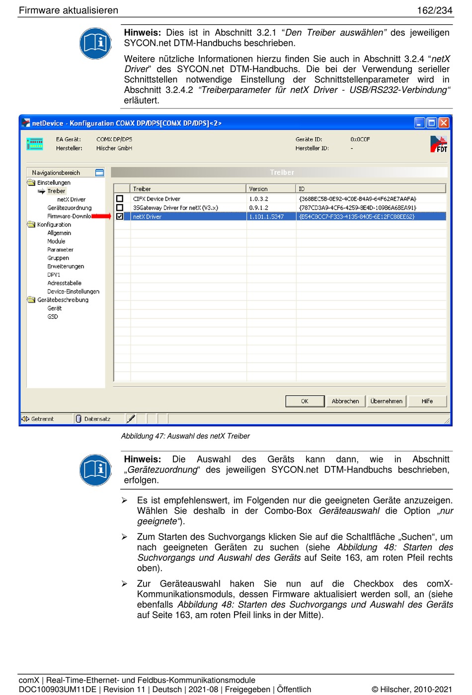472x695 pixels.
Task: Click the info icon beside Geräts Hinweis
Action: (95, 470)
